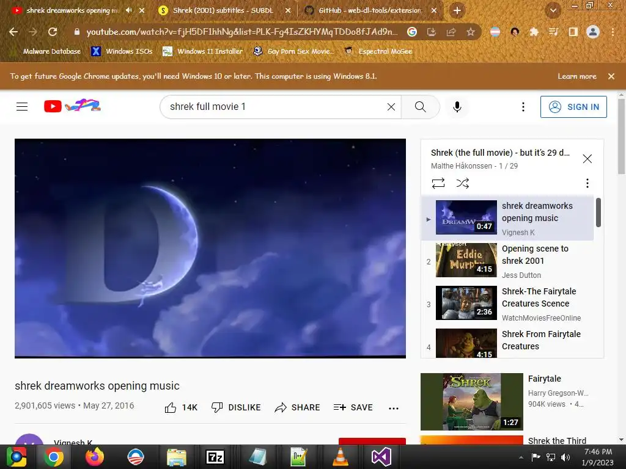Viewport: 626px width, 469px height.
Task: Show hidden system tray icons
Action: pos(521,457)
